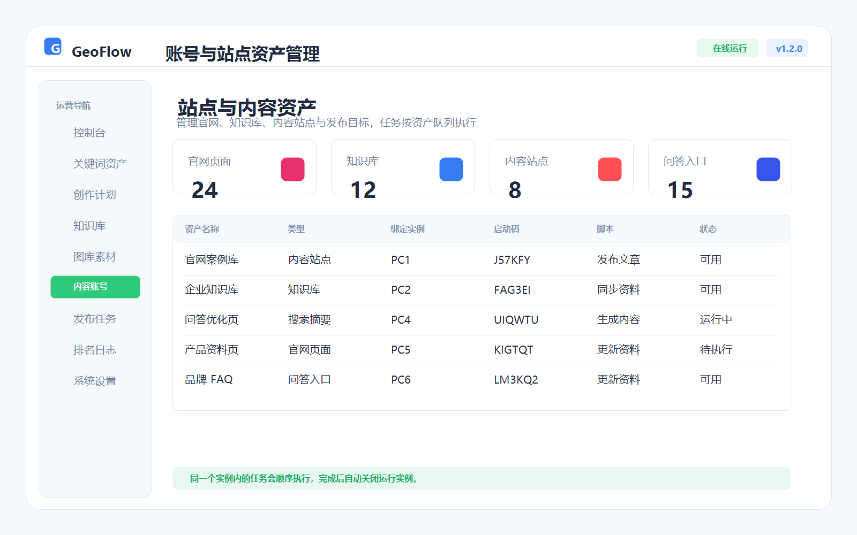857x535 pixels.
Task: Select the 产品资料页 asset name
Action: [x=212, y=350]
